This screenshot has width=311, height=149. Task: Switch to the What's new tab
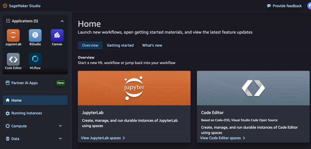tap(152, 45)
